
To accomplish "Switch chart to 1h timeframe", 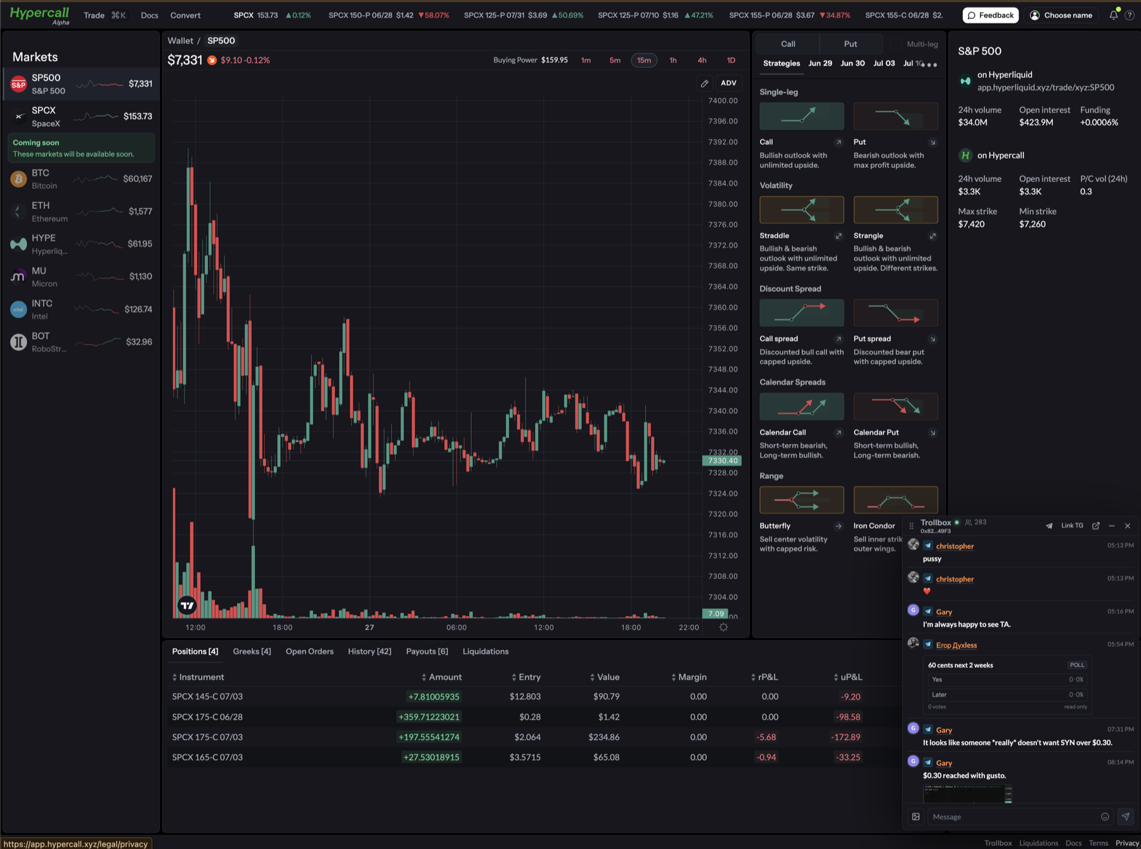I will point(673,60).
